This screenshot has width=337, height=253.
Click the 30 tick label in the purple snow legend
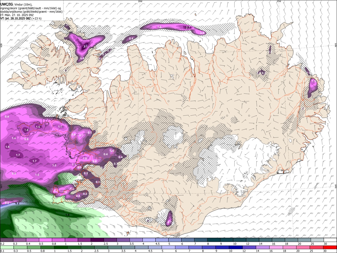[x=325, y=244]
